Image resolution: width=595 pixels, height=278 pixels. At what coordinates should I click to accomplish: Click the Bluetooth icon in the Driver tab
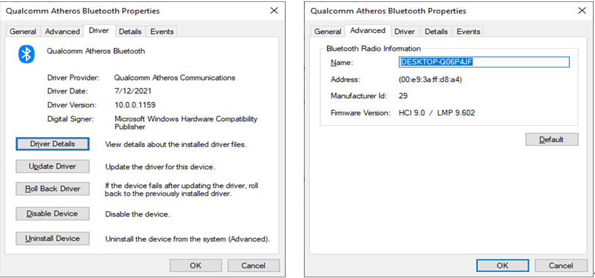coord(26,54)
